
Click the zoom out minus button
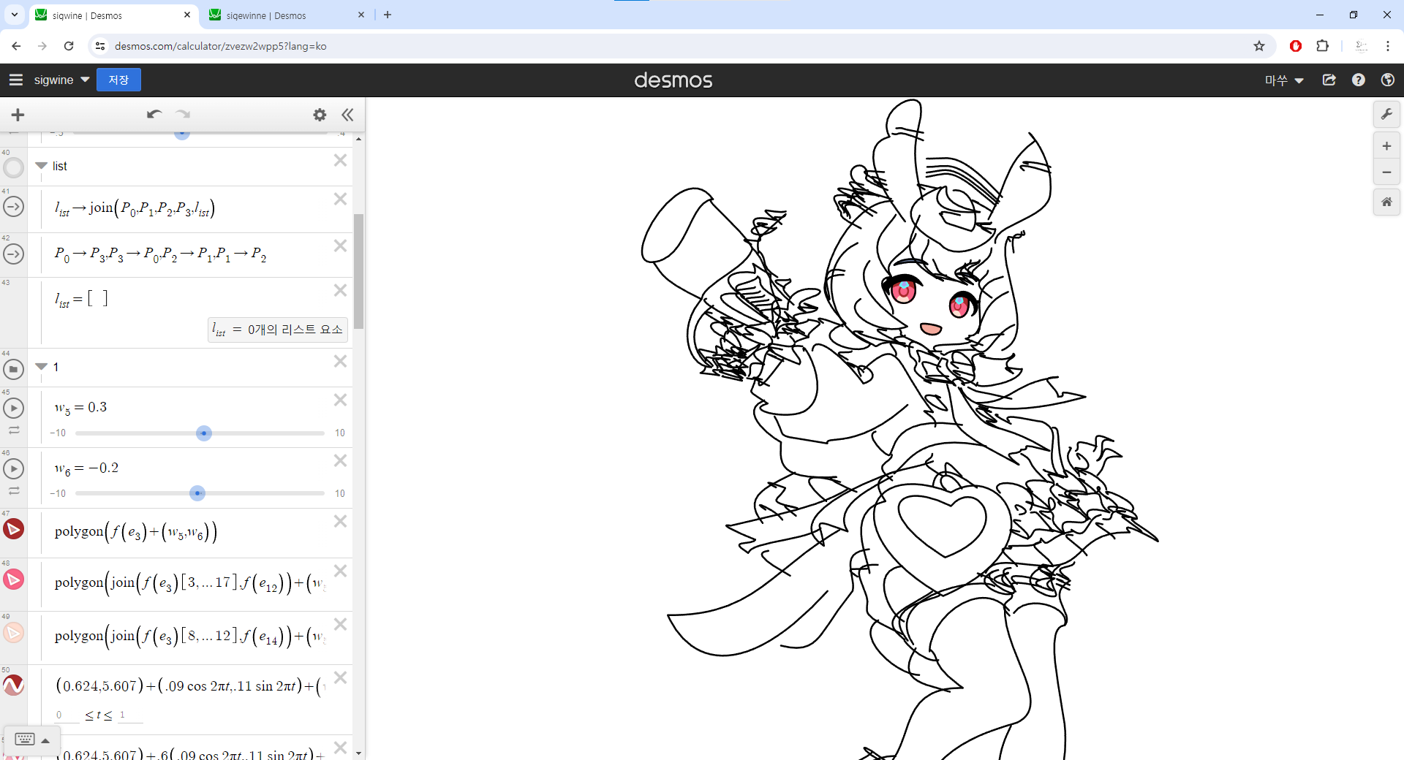(1386, 172)
